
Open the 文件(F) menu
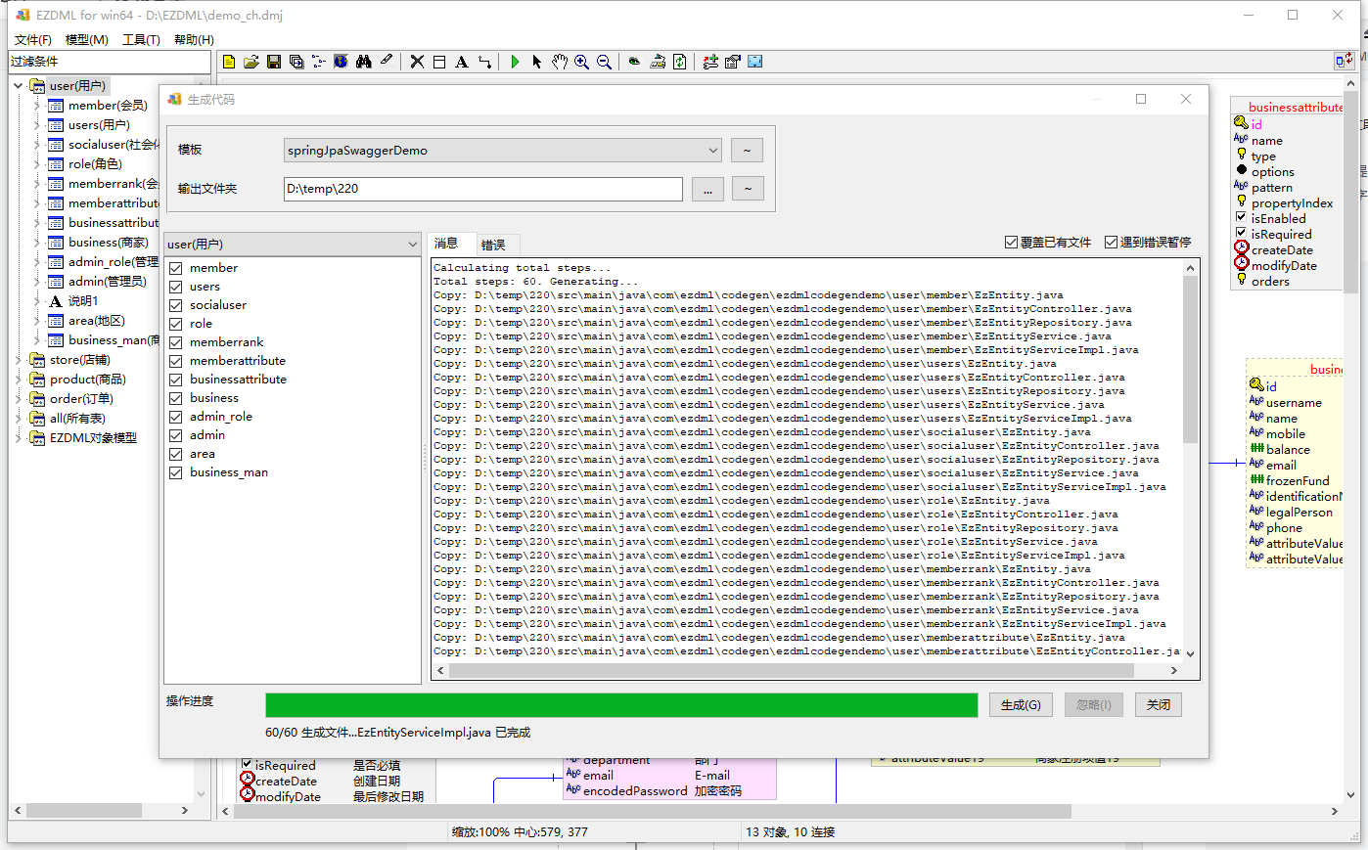pos(33,39)
